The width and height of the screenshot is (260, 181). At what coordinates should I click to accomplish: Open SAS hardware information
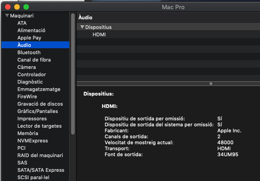coord(22,163)
